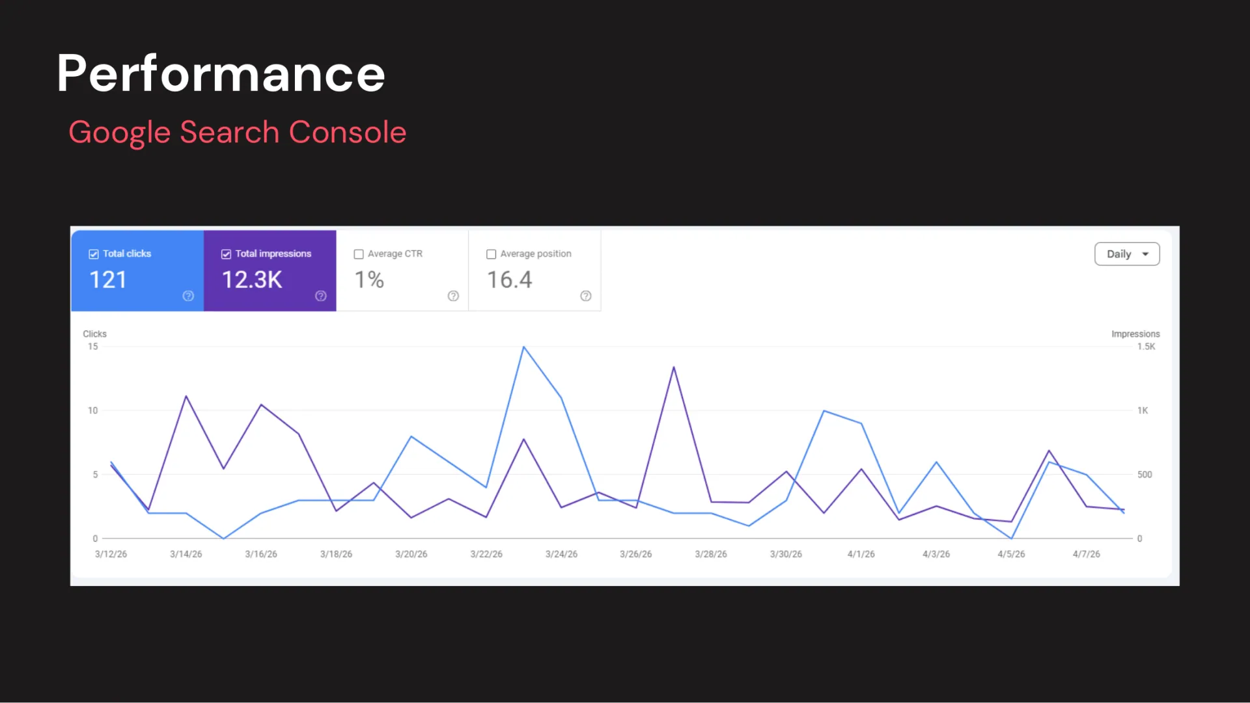1250x703 pixels.
Task: Check the Average CTR checkbox
Action: tap(359, 254)
